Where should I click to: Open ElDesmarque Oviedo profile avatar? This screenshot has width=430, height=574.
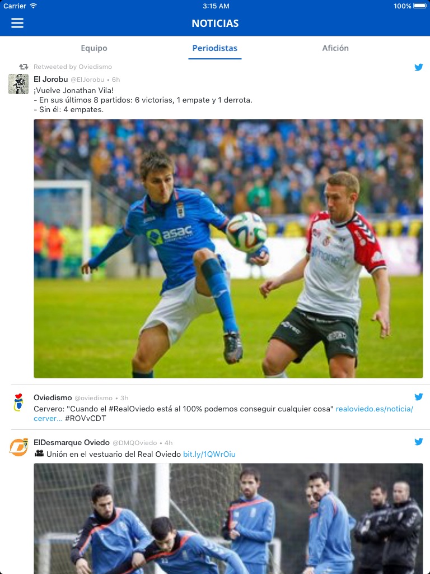(x=18, y=447)
